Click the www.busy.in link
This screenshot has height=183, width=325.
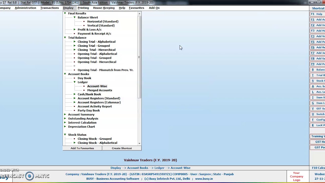click(x=204, y=179)
